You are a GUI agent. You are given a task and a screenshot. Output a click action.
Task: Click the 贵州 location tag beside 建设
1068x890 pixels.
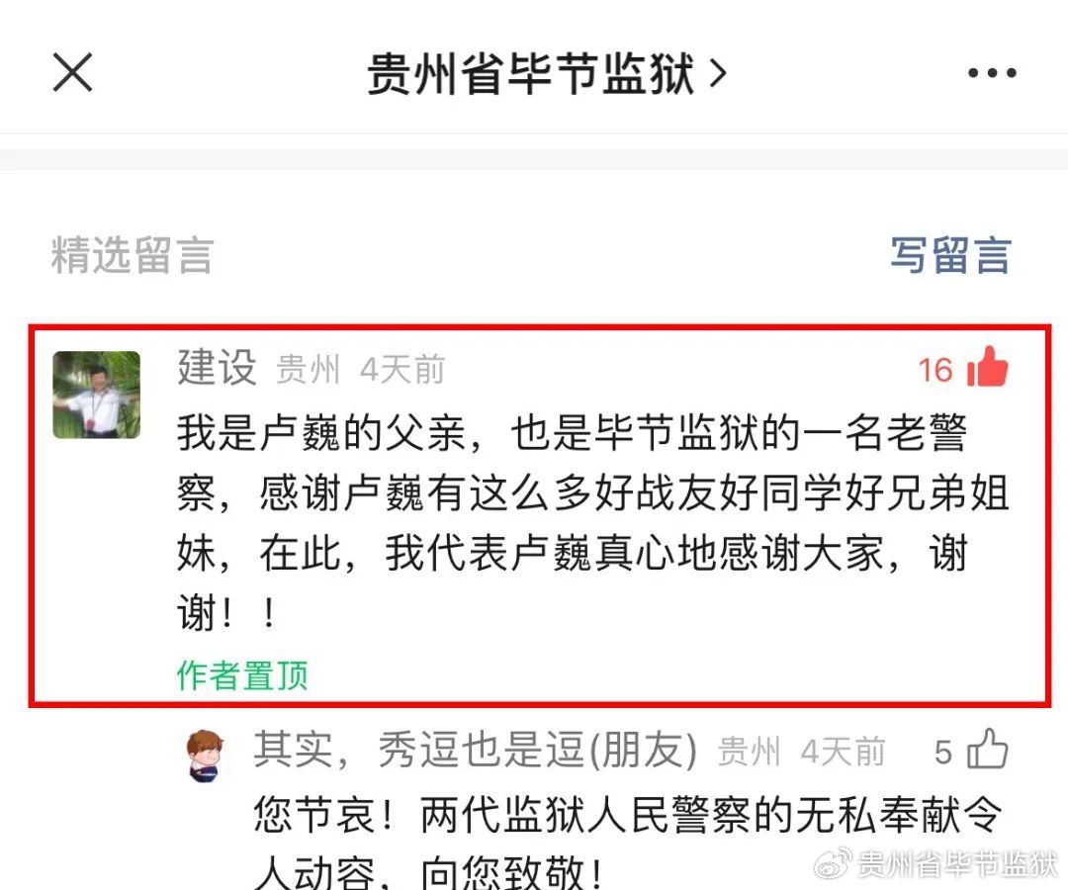click(308, 371)
